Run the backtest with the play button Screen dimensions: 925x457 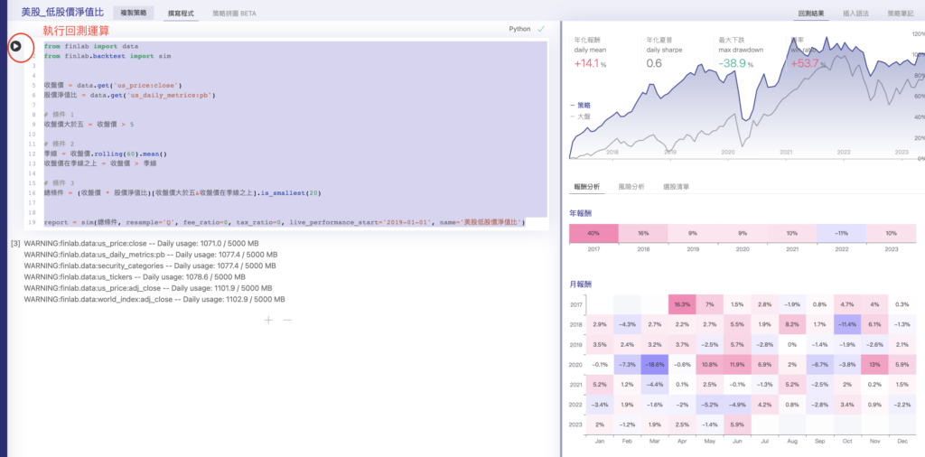[16, 45]
